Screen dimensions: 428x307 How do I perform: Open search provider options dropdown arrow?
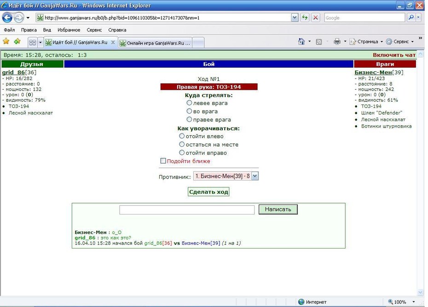pyautogui.click(x=418, y=18)
